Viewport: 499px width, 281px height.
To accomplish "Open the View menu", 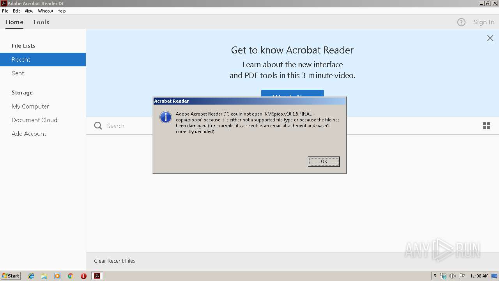I will (29, 11).
